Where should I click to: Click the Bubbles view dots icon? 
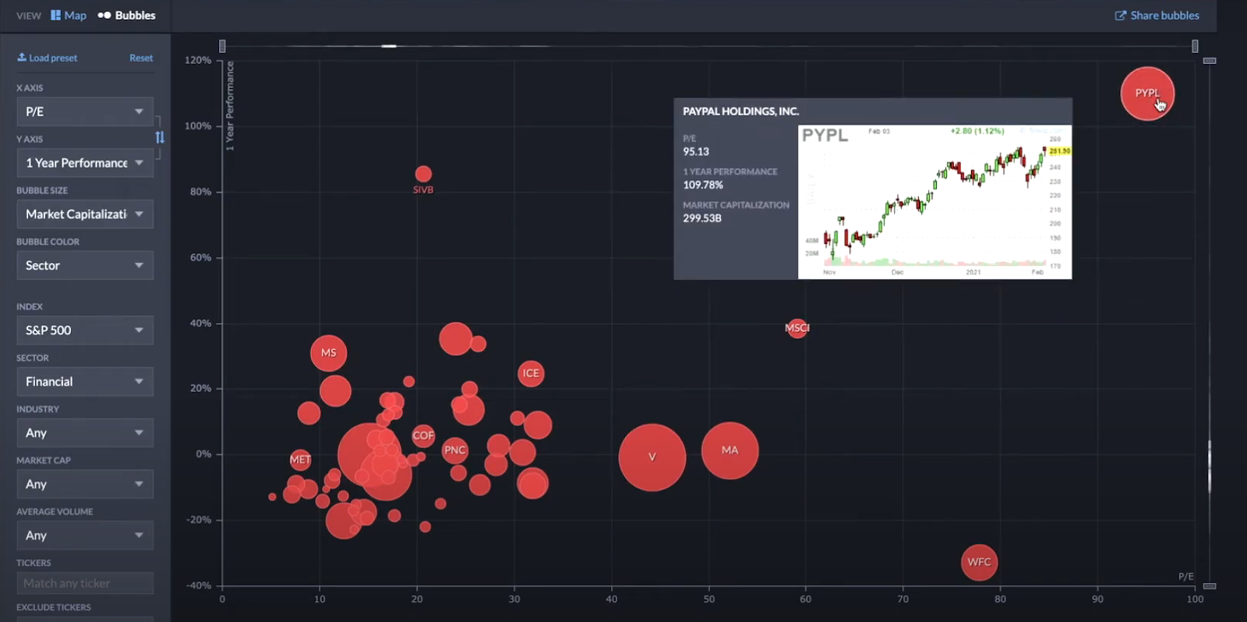(x=104, y=15)
